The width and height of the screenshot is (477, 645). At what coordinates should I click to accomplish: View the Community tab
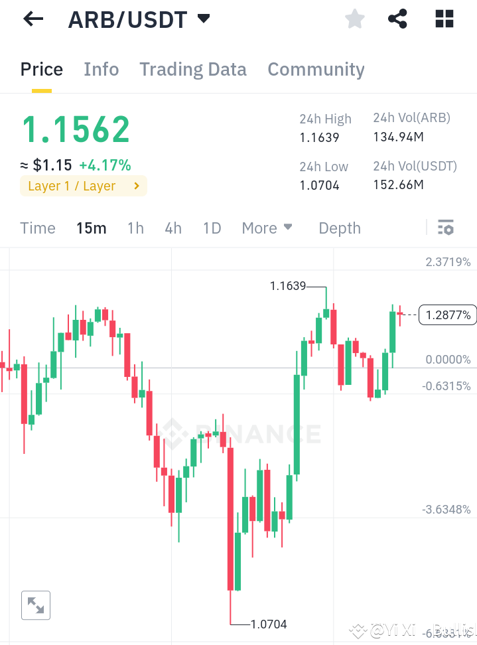[316, 69]
